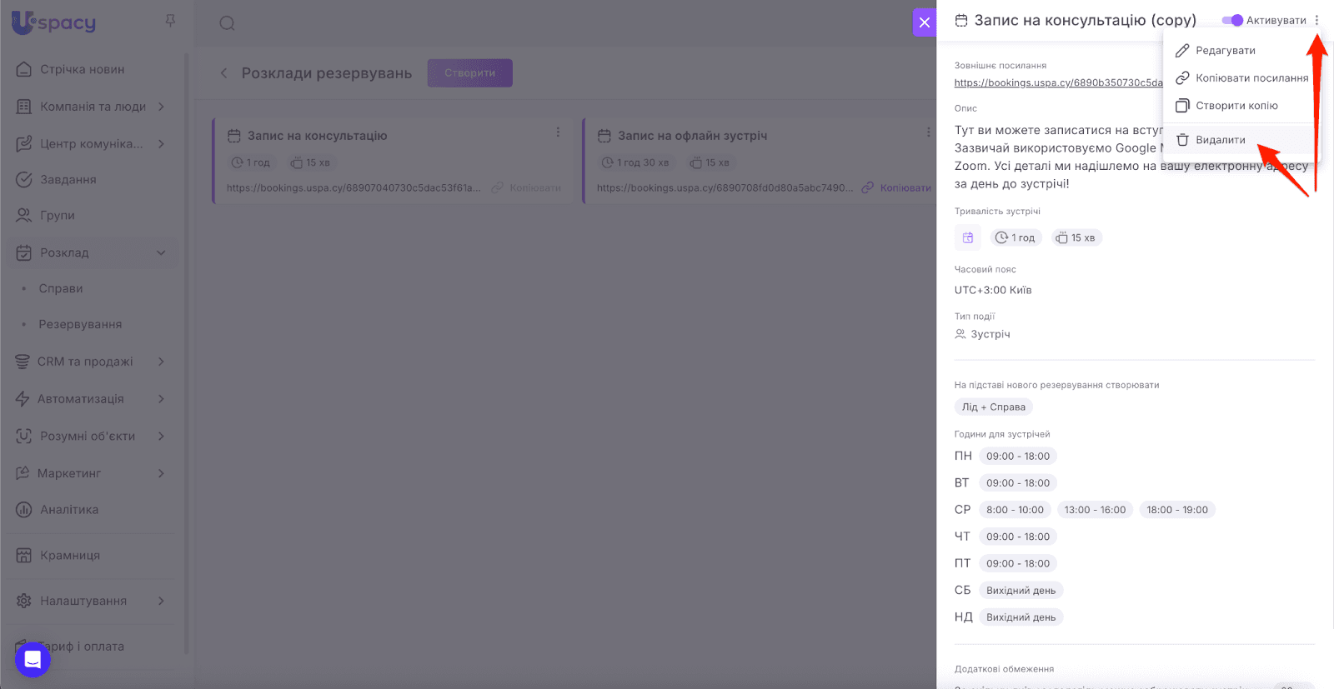Click the Створити button
Image resolution: width=1334 pixels, height=689 pixels.
[469, 73]
